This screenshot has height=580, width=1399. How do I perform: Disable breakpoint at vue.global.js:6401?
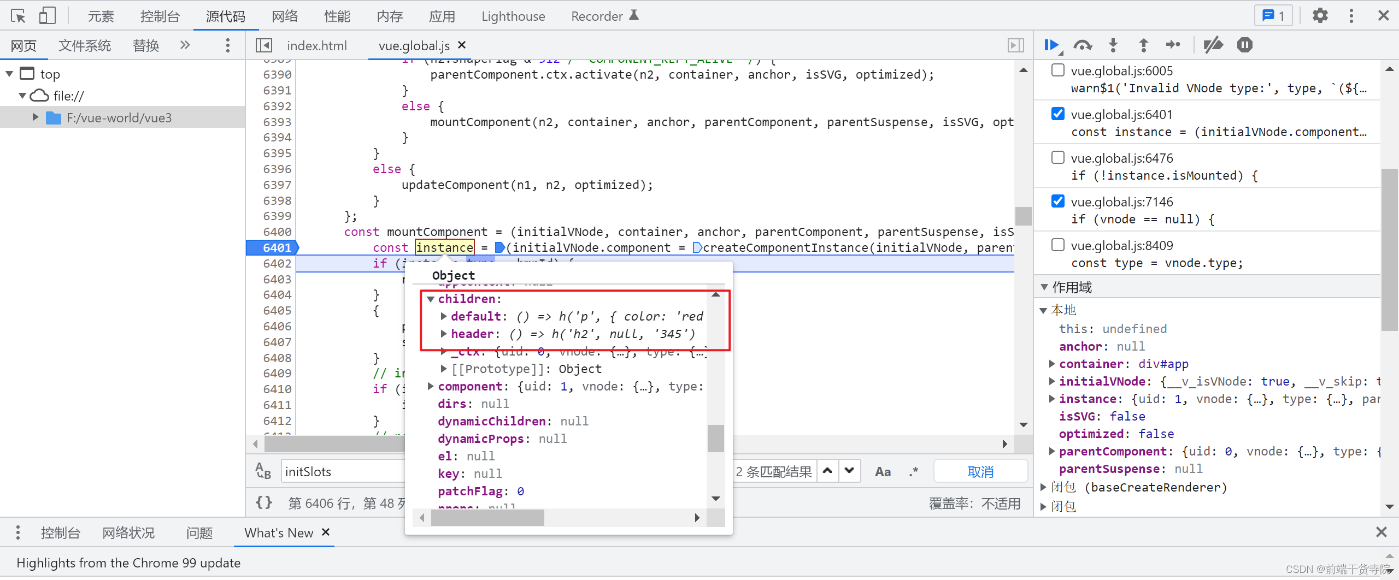click(1058, 114)
